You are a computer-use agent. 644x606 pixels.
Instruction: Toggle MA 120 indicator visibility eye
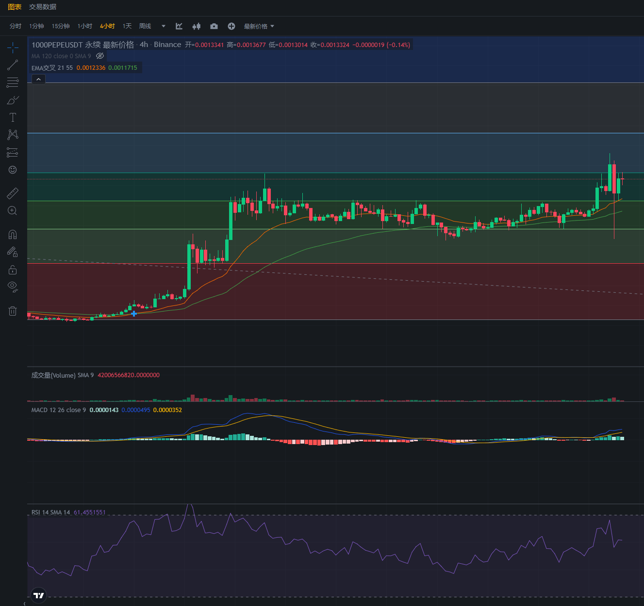[x=100, y=56]
